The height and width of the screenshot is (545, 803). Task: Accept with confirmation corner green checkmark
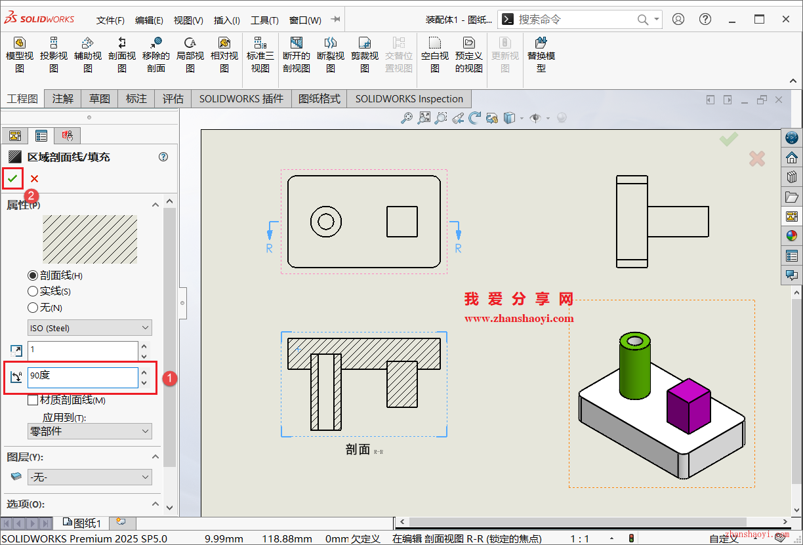728,139
